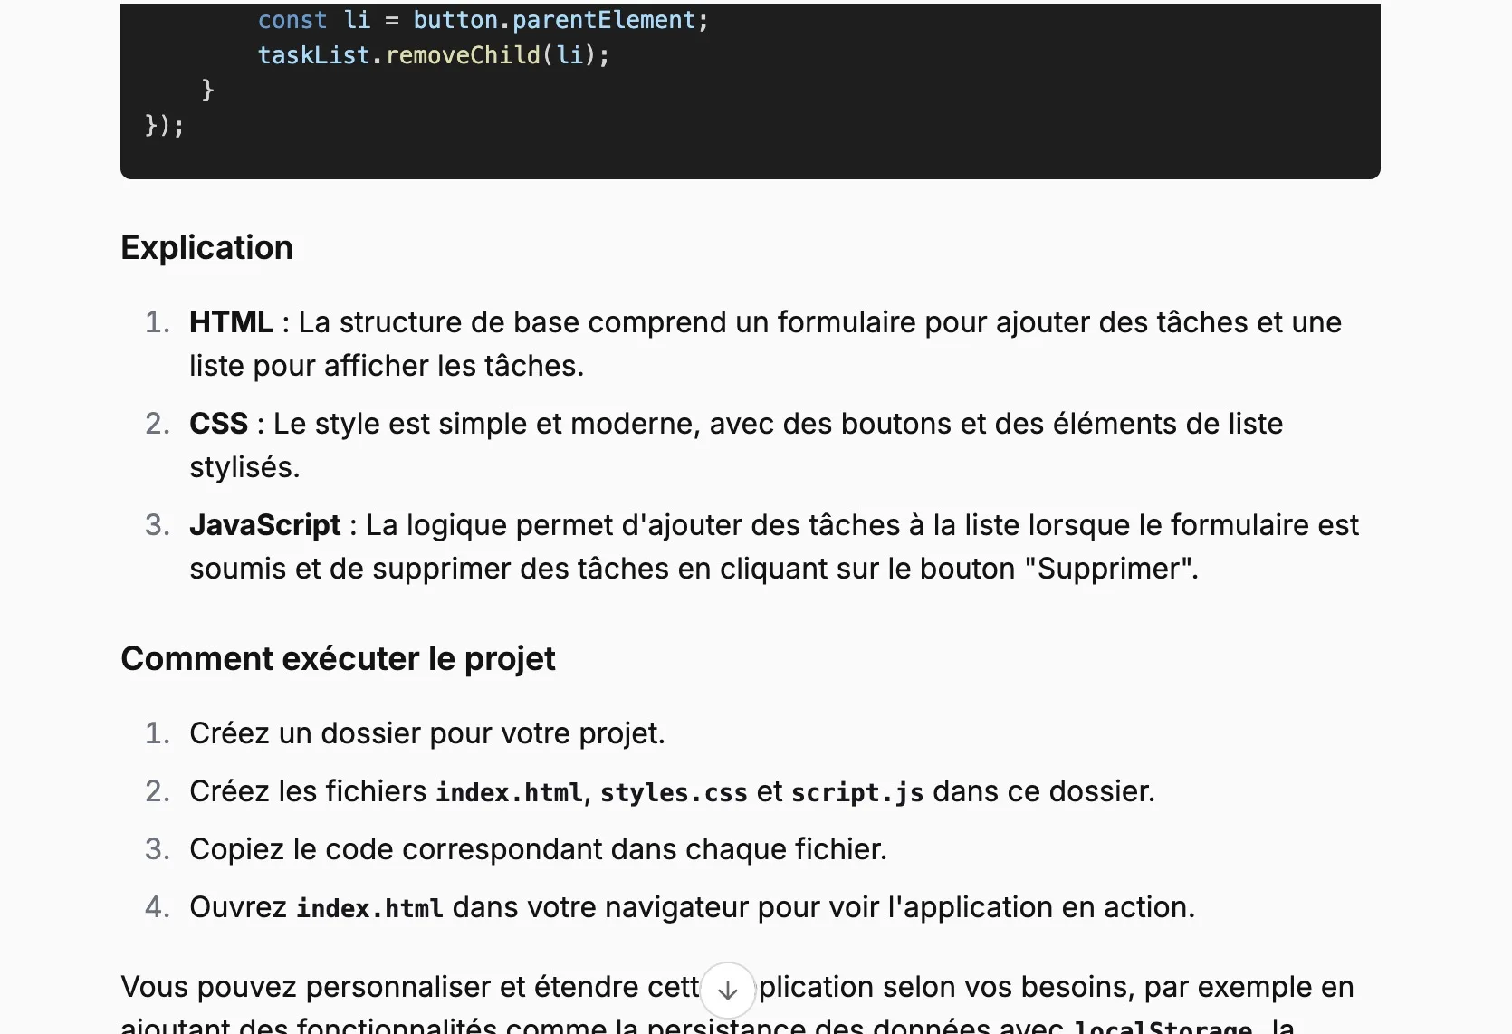Viewport: 1512px width, 1034px height.
Task: Click the "localStorage" inline code text
Action: (x=1163, y=1027)
